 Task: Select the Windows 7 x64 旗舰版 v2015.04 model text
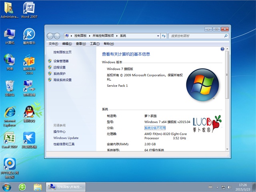(x=167, y=122)
